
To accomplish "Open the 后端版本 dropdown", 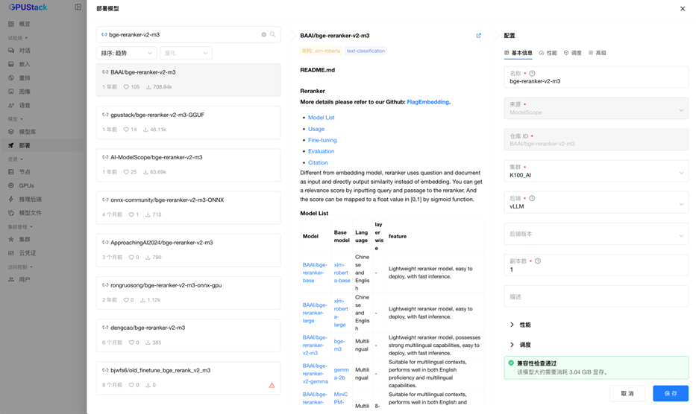I will [596, 234].
